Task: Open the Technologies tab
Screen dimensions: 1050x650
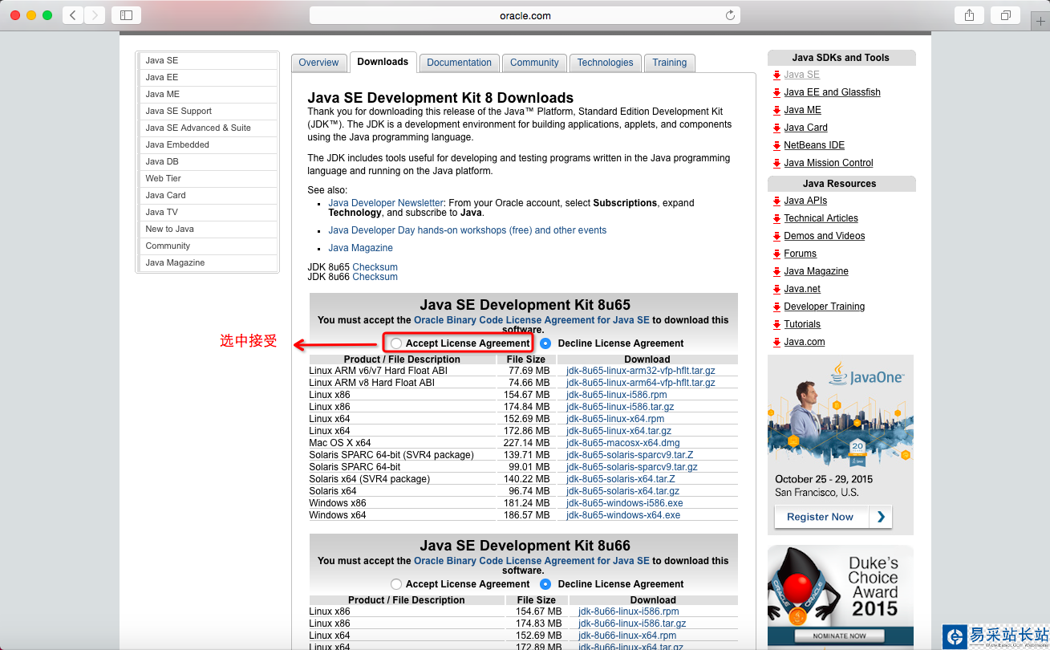Action: (605, 63)
